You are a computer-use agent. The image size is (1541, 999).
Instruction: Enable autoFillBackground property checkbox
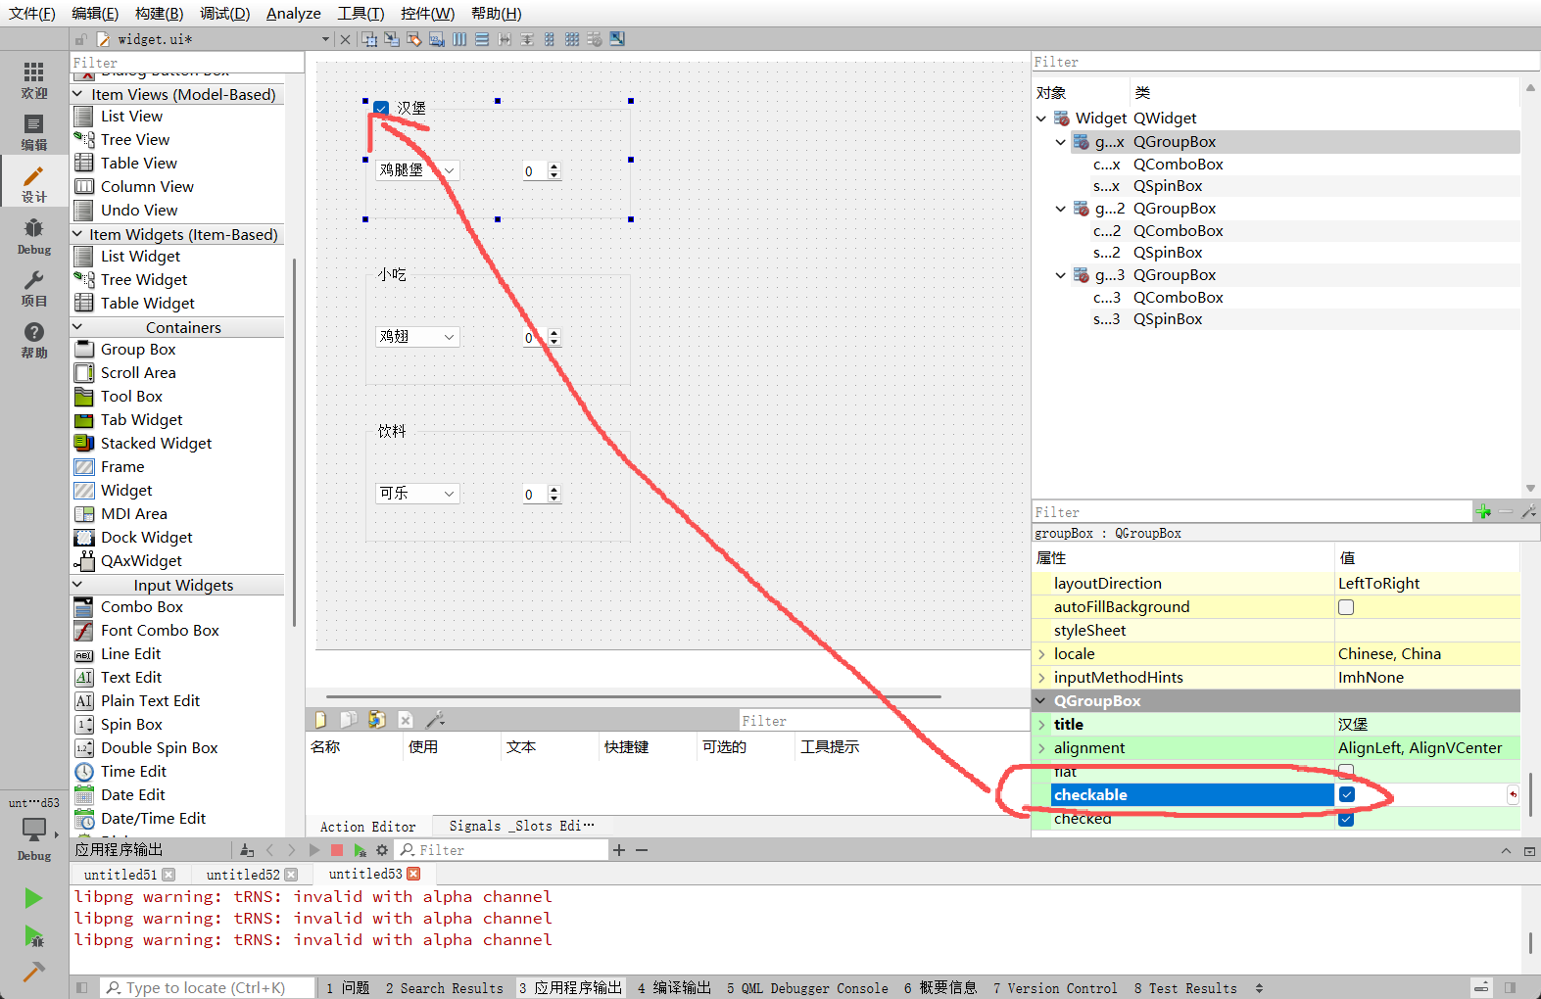1346,607
